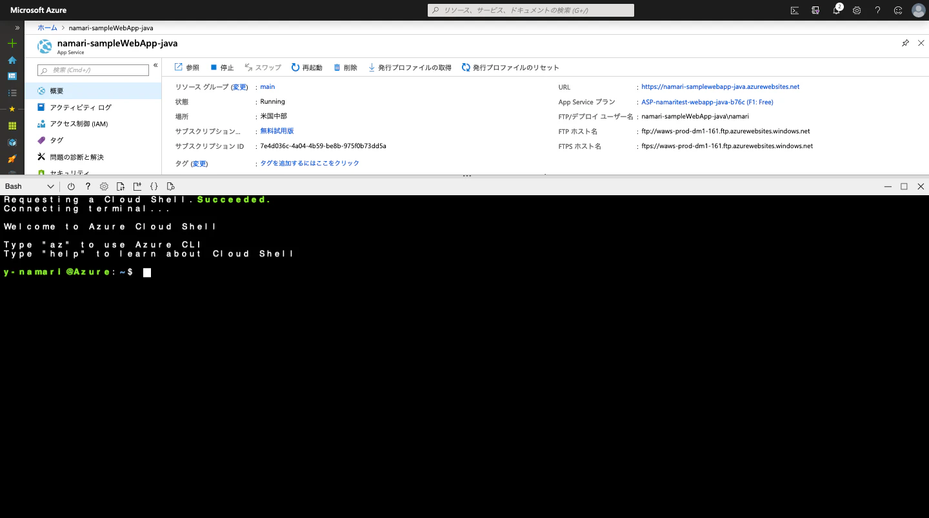Click the 米国中部 location value
The image size is (929, 518).
pyautogui.click(x=274, y=116)
